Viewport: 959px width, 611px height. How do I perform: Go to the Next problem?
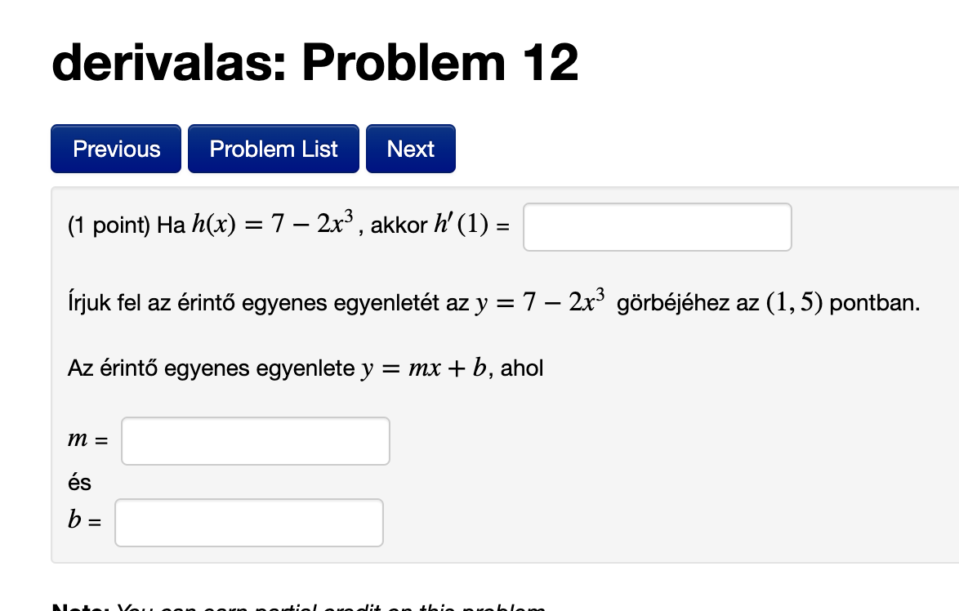click(x=410, y=149)
